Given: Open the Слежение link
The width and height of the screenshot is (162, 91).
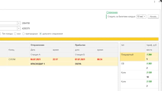Looking at the screenshot, I should click(x=112, y=12).
